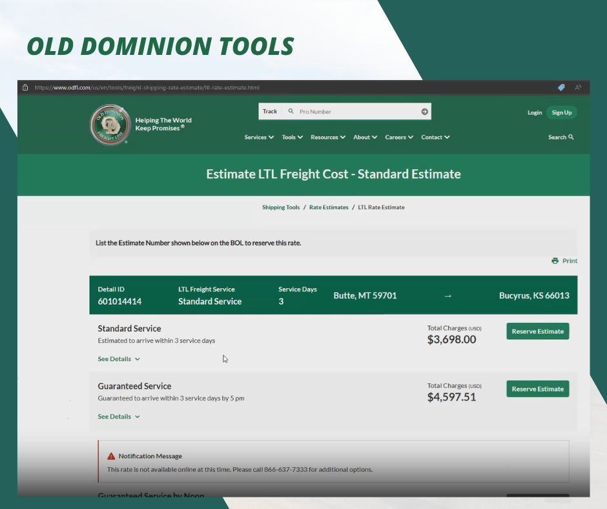607x509 pixels.
Task: Click the browser URL address text
Action: tap(147, 88)
